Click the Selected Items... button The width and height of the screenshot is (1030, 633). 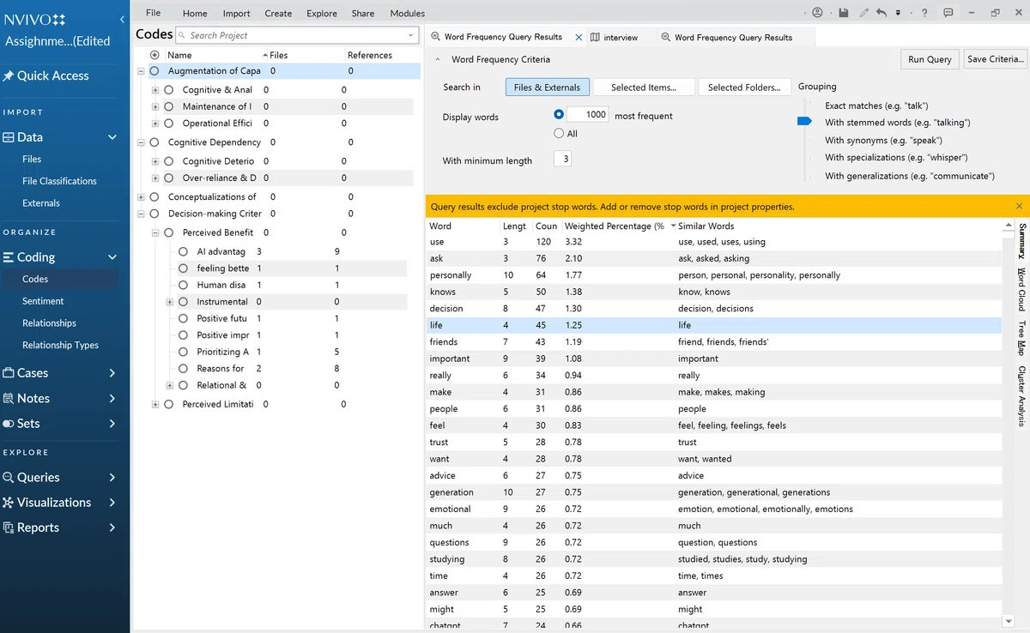click(x=644, y=87)
